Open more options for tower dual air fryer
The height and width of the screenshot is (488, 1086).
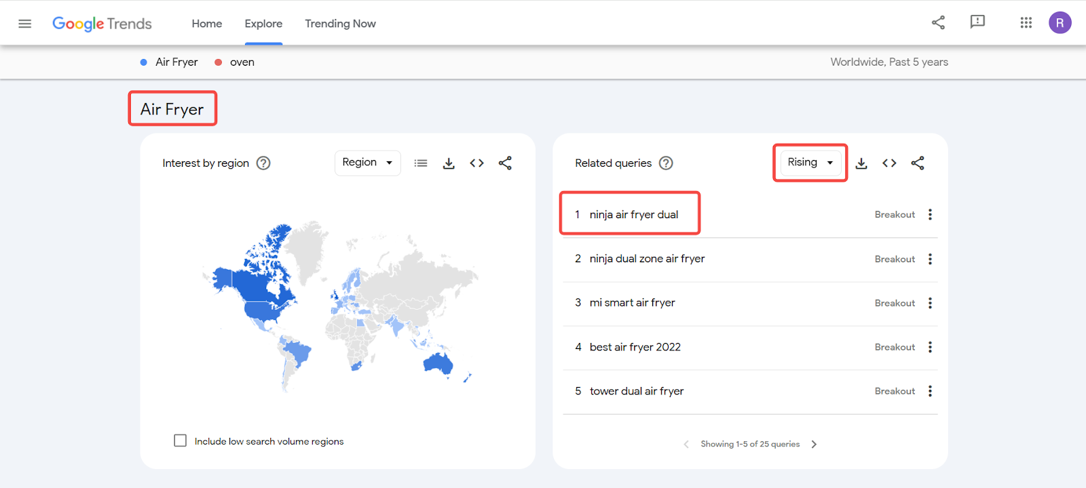click(x=930, y=391)
